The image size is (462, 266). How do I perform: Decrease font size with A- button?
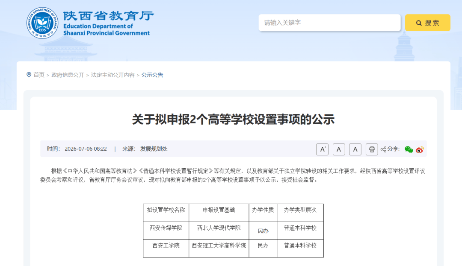[339, 149]
